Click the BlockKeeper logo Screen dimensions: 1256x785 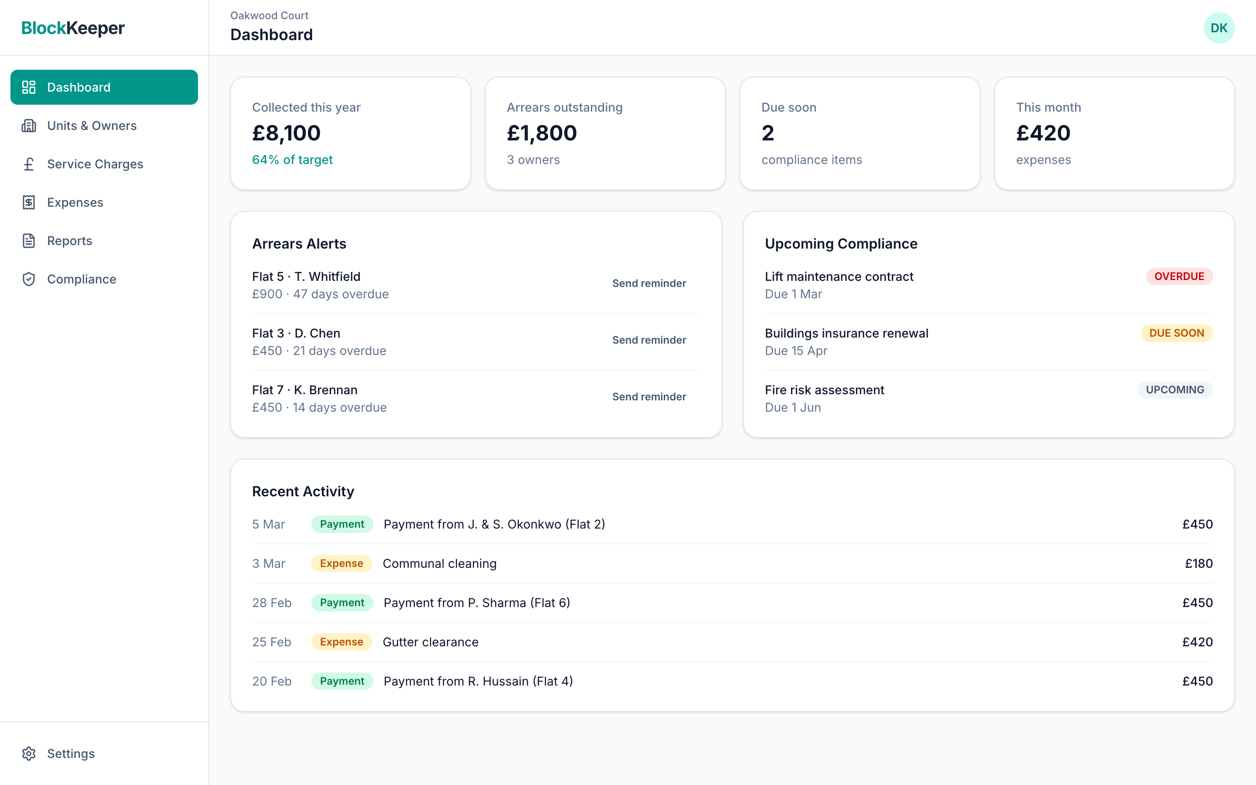click(x=73, y=28)
